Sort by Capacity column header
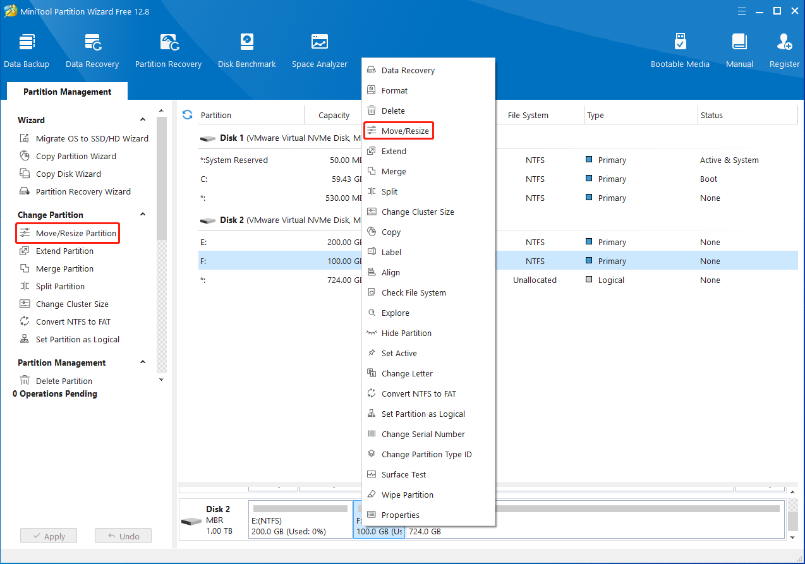The image size is (805, 564). pos(334,115)
